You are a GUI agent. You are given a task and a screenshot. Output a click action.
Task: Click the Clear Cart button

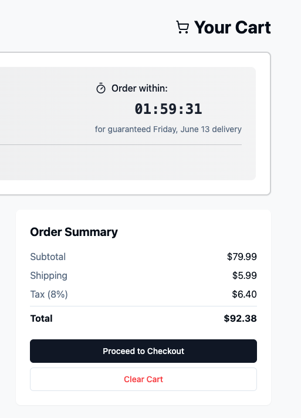click(143, 379)
